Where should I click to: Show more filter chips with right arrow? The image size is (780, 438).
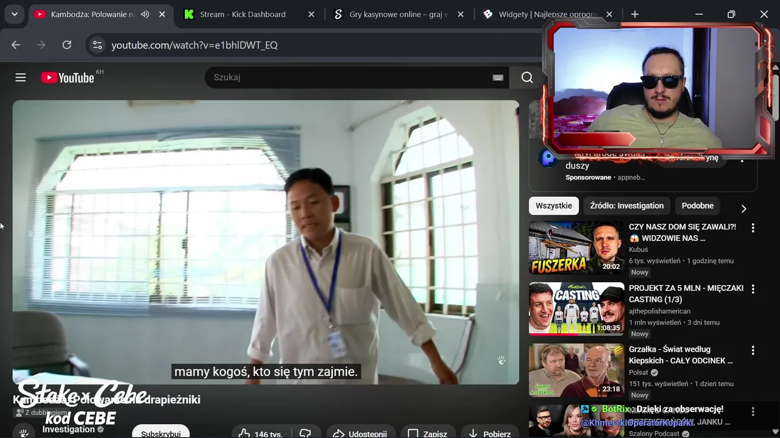(743, 209)
